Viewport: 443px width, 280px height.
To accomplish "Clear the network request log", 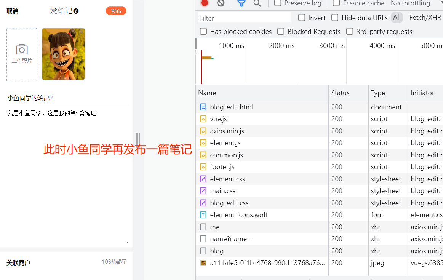I will click(221, 3).
